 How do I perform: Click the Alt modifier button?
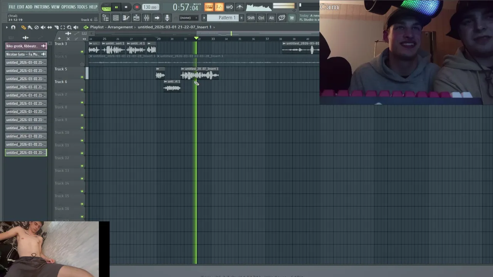click(x=272, y=18)
